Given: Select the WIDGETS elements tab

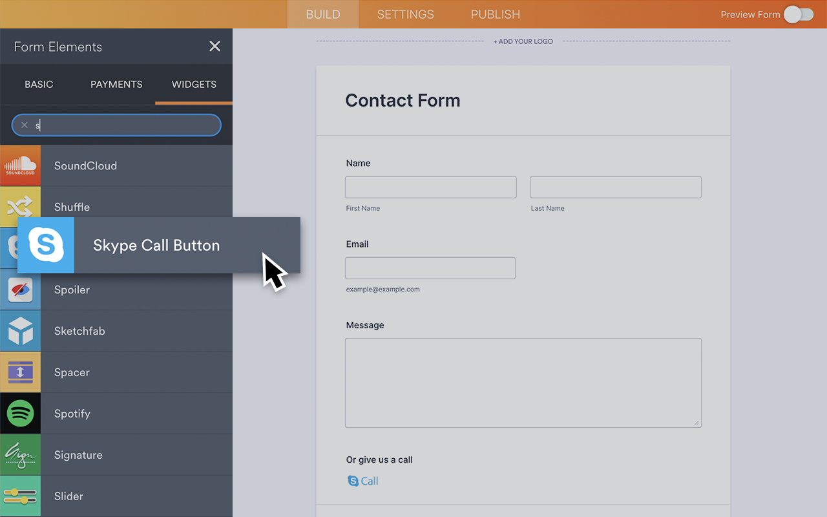Looking at the screenshot, I should coord(194,84).
